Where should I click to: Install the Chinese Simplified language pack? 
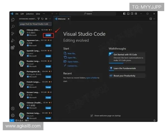point(48,35)
